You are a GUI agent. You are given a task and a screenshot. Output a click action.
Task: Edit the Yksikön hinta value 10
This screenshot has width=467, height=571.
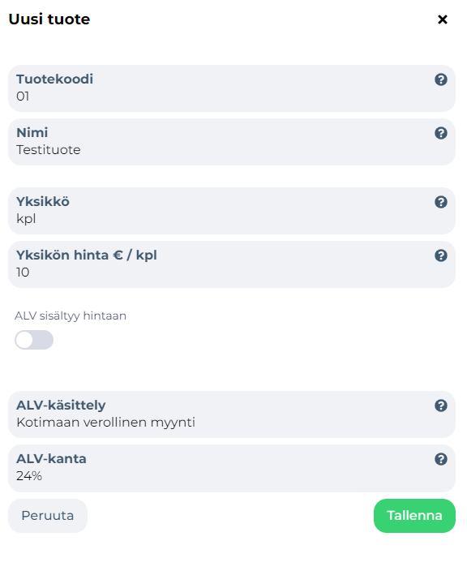click(232, 264)
